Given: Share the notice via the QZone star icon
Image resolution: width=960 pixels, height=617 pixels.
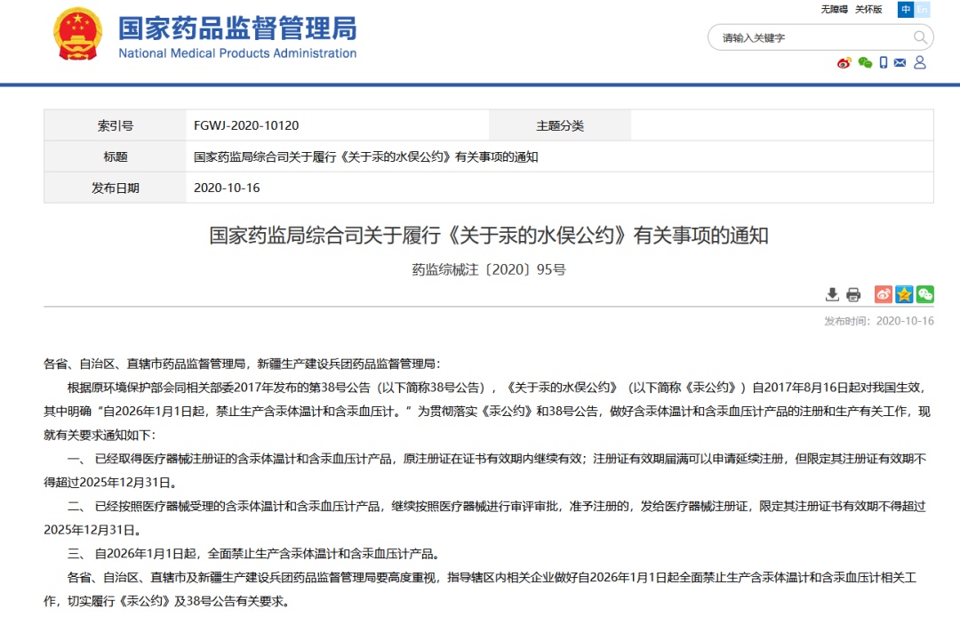Looking at the screenshot, I should (x=904, y=293).
